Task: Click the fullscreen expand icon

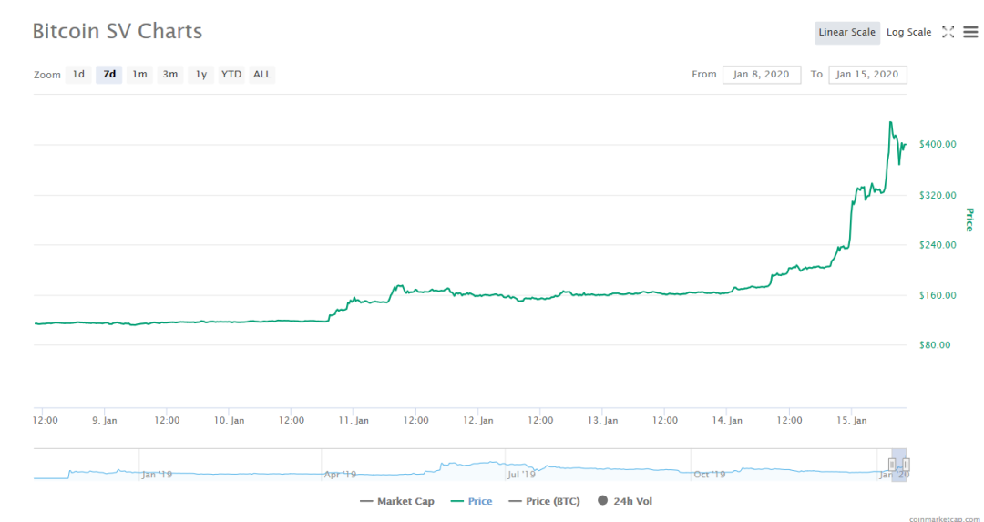Action: click(x=948, y=32)
